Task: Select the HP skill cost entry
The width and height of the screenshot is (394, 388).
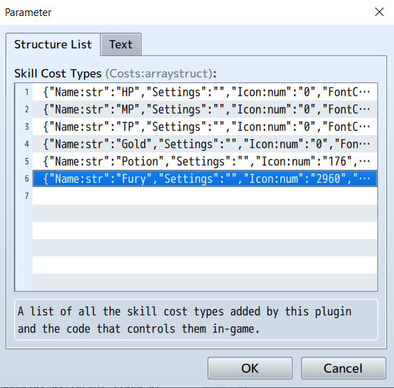Action: (x=205, y=92)
